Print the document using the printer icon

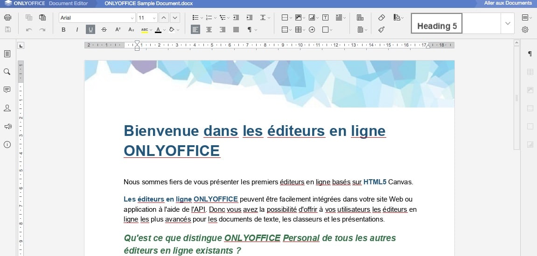7,17
